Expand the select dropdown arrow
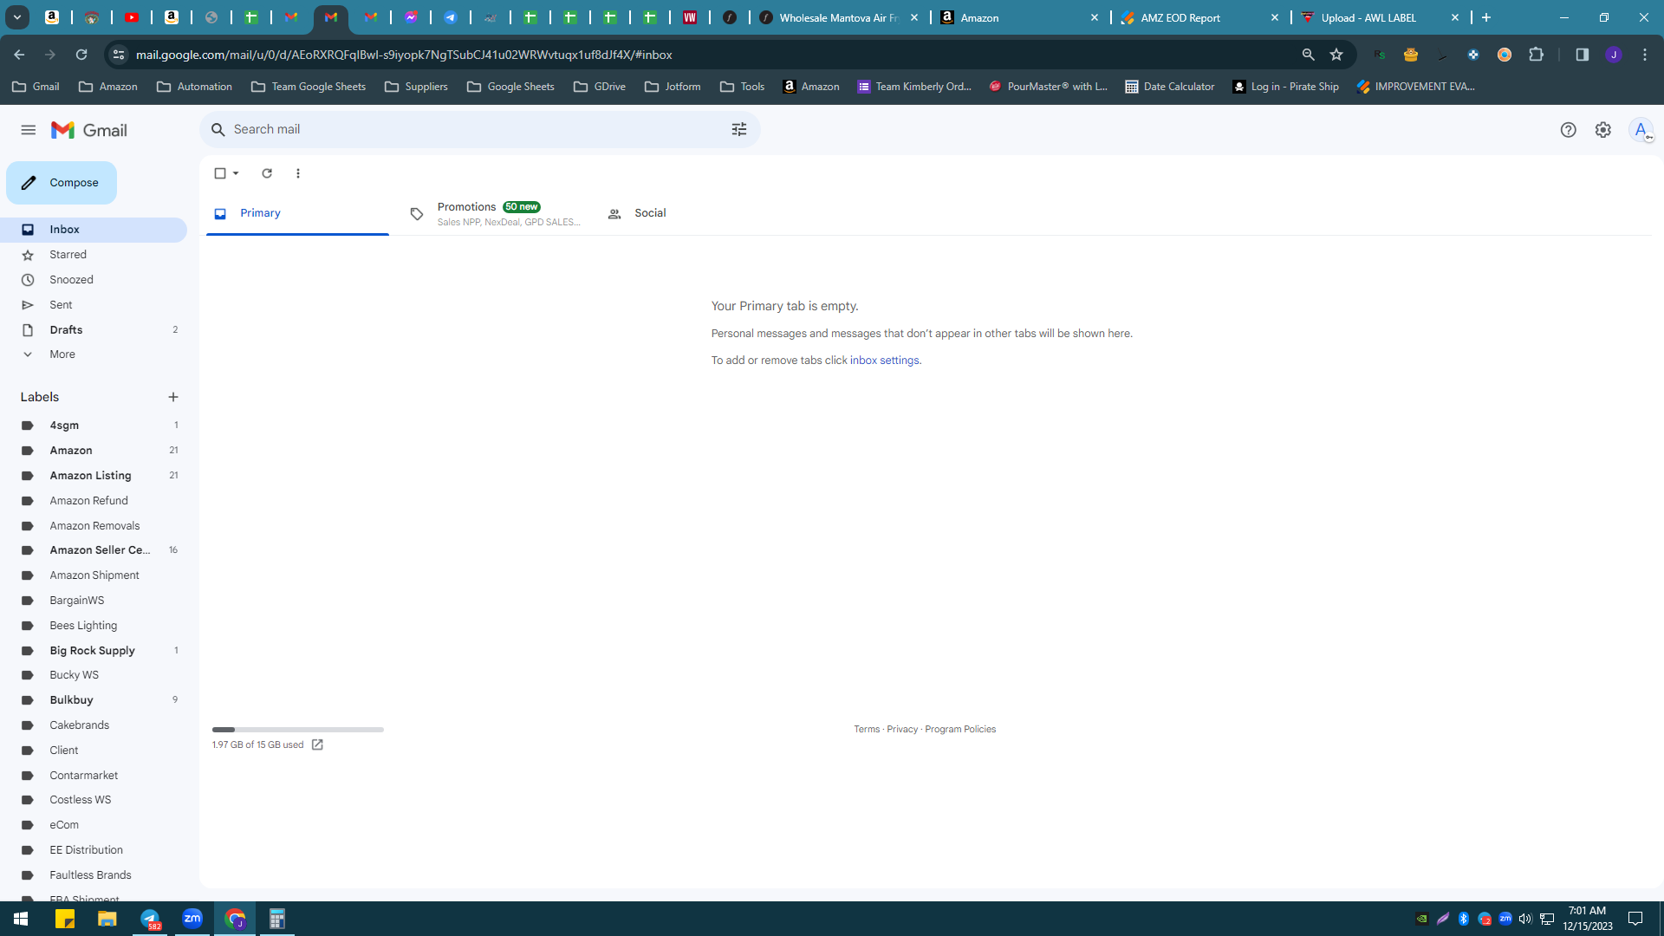 tap(236, 173)
